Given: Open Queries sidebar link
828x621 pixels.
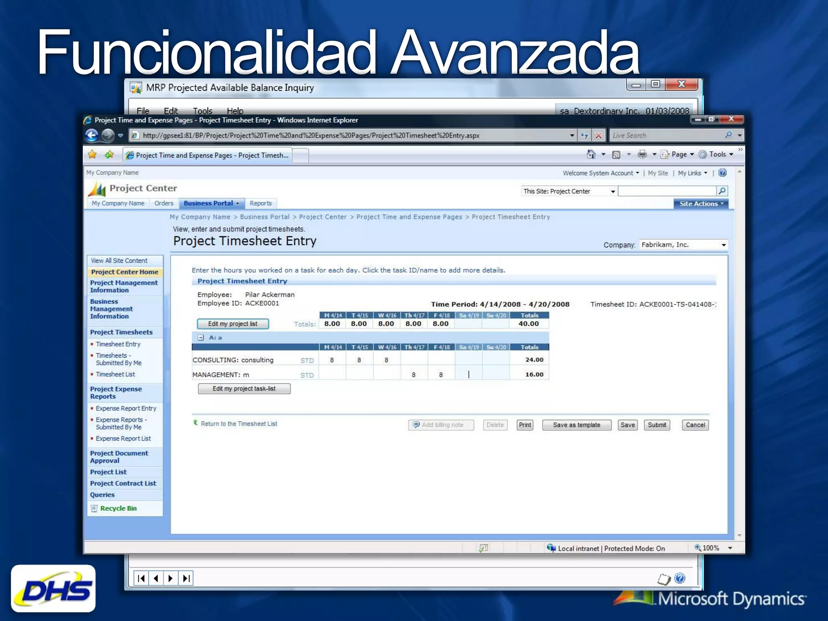Looking at the screenshot, I should point(102,494).
